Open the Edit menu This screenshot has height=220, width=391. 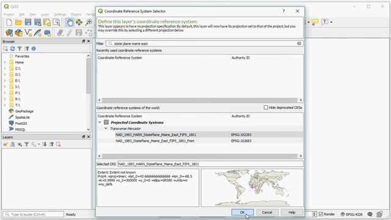(22, 15)
